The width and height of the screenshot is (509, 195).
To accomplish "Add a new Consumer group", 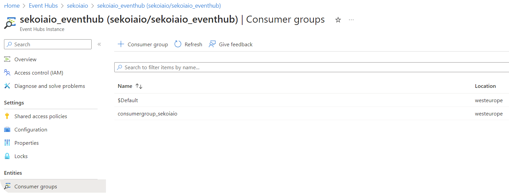I will tap(143, 44).
